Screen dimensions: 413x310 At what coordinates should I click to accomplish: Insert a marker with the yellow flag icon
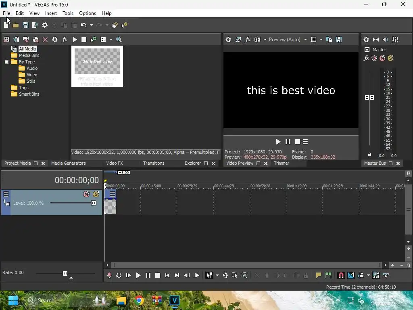[319, 275]
